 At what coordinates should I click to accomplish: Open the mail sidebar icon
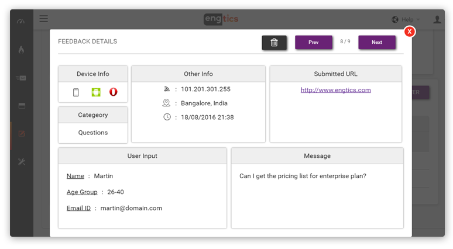[x=21, y=78]
